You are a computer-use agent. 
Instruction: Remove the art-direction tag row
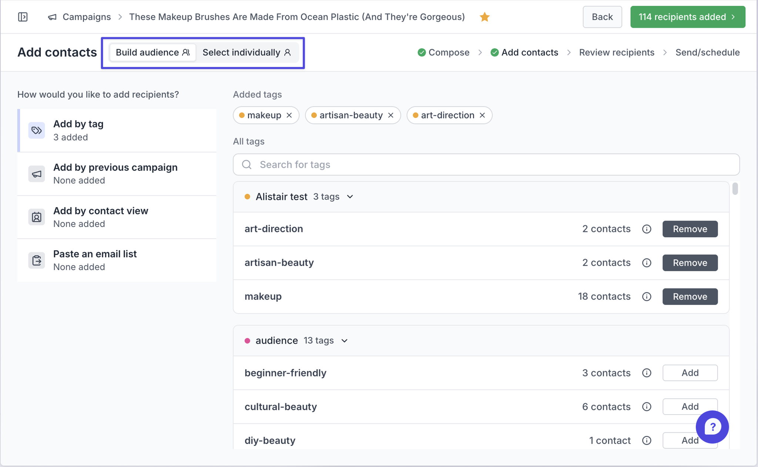click(690, 229)
